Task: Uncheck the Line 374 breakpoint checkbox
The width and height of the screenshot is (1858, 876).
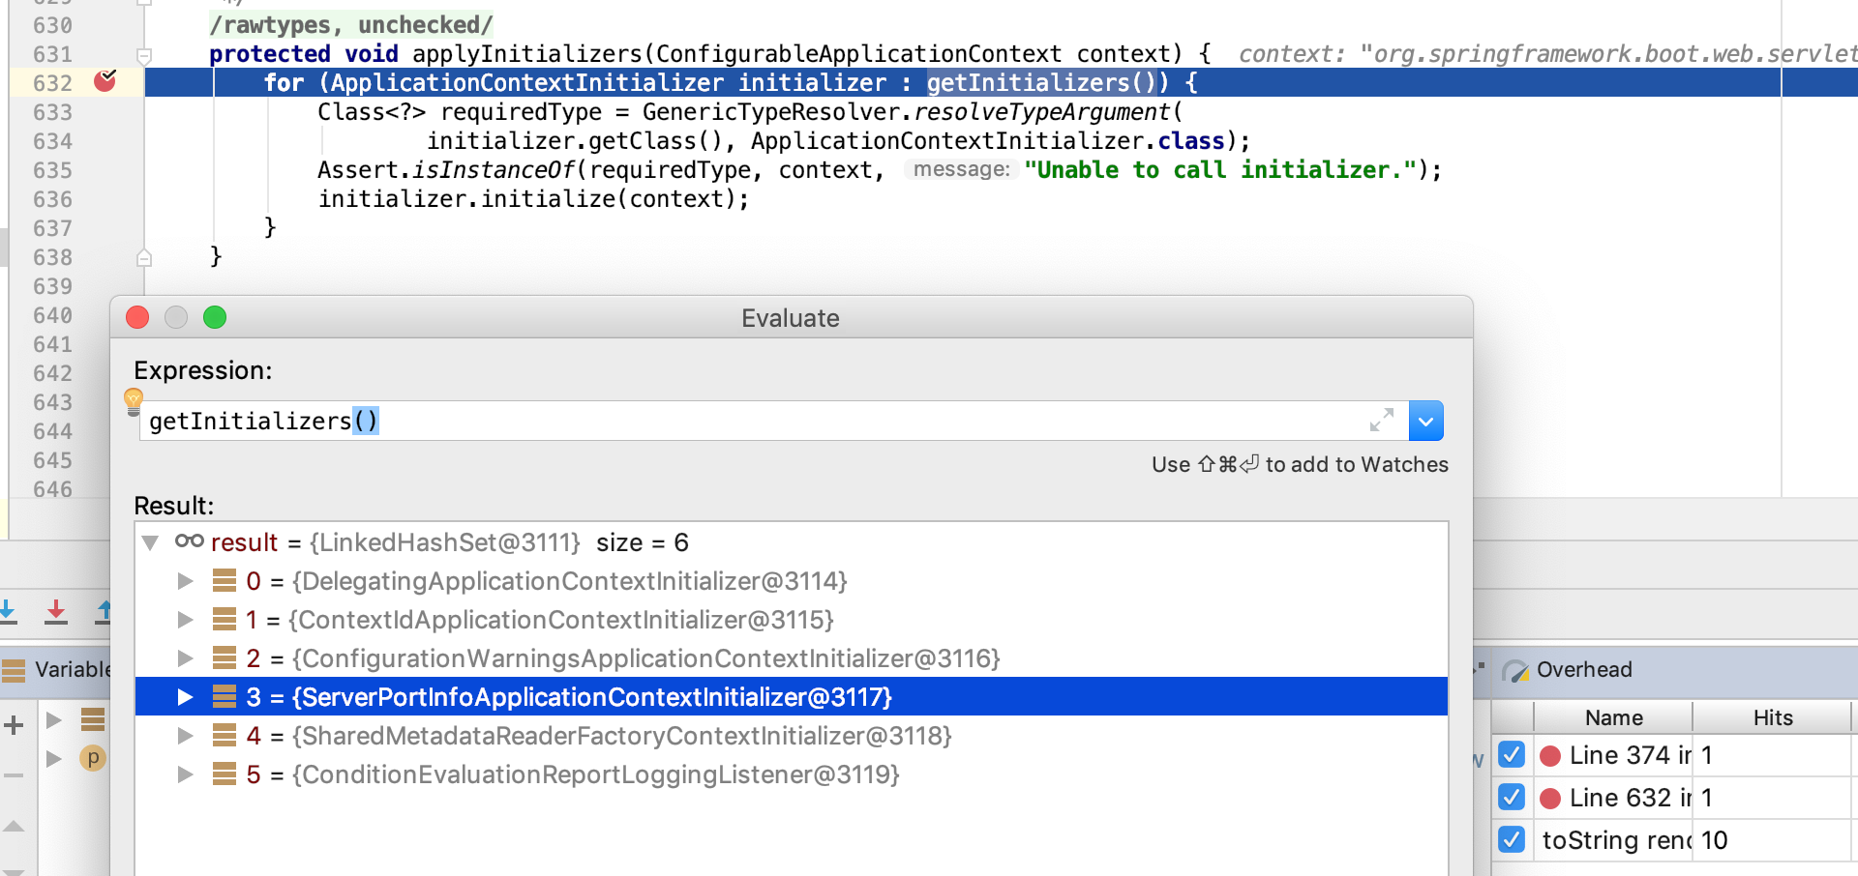Action: tap(1512, 755)
